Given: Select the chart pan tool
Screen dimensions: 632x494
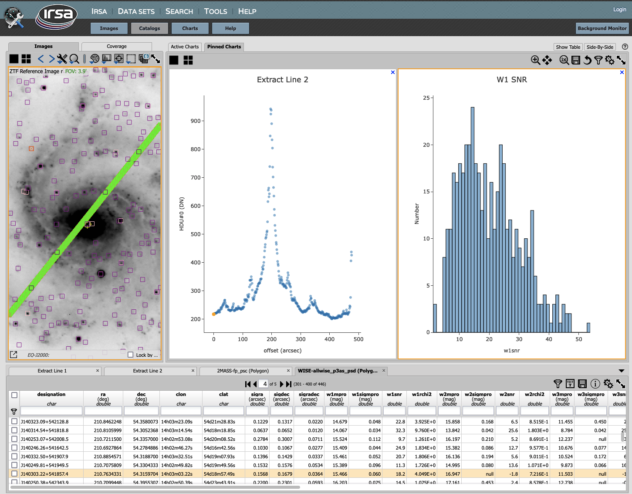Looking at the screenshot, I should click(x=547, y=60).
